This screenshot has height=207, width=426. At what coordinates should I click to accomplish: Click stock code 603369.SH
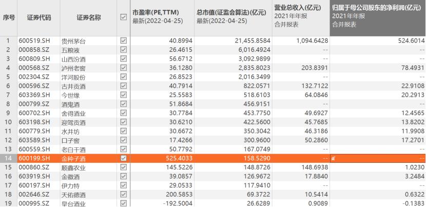[x=34, y=95]
